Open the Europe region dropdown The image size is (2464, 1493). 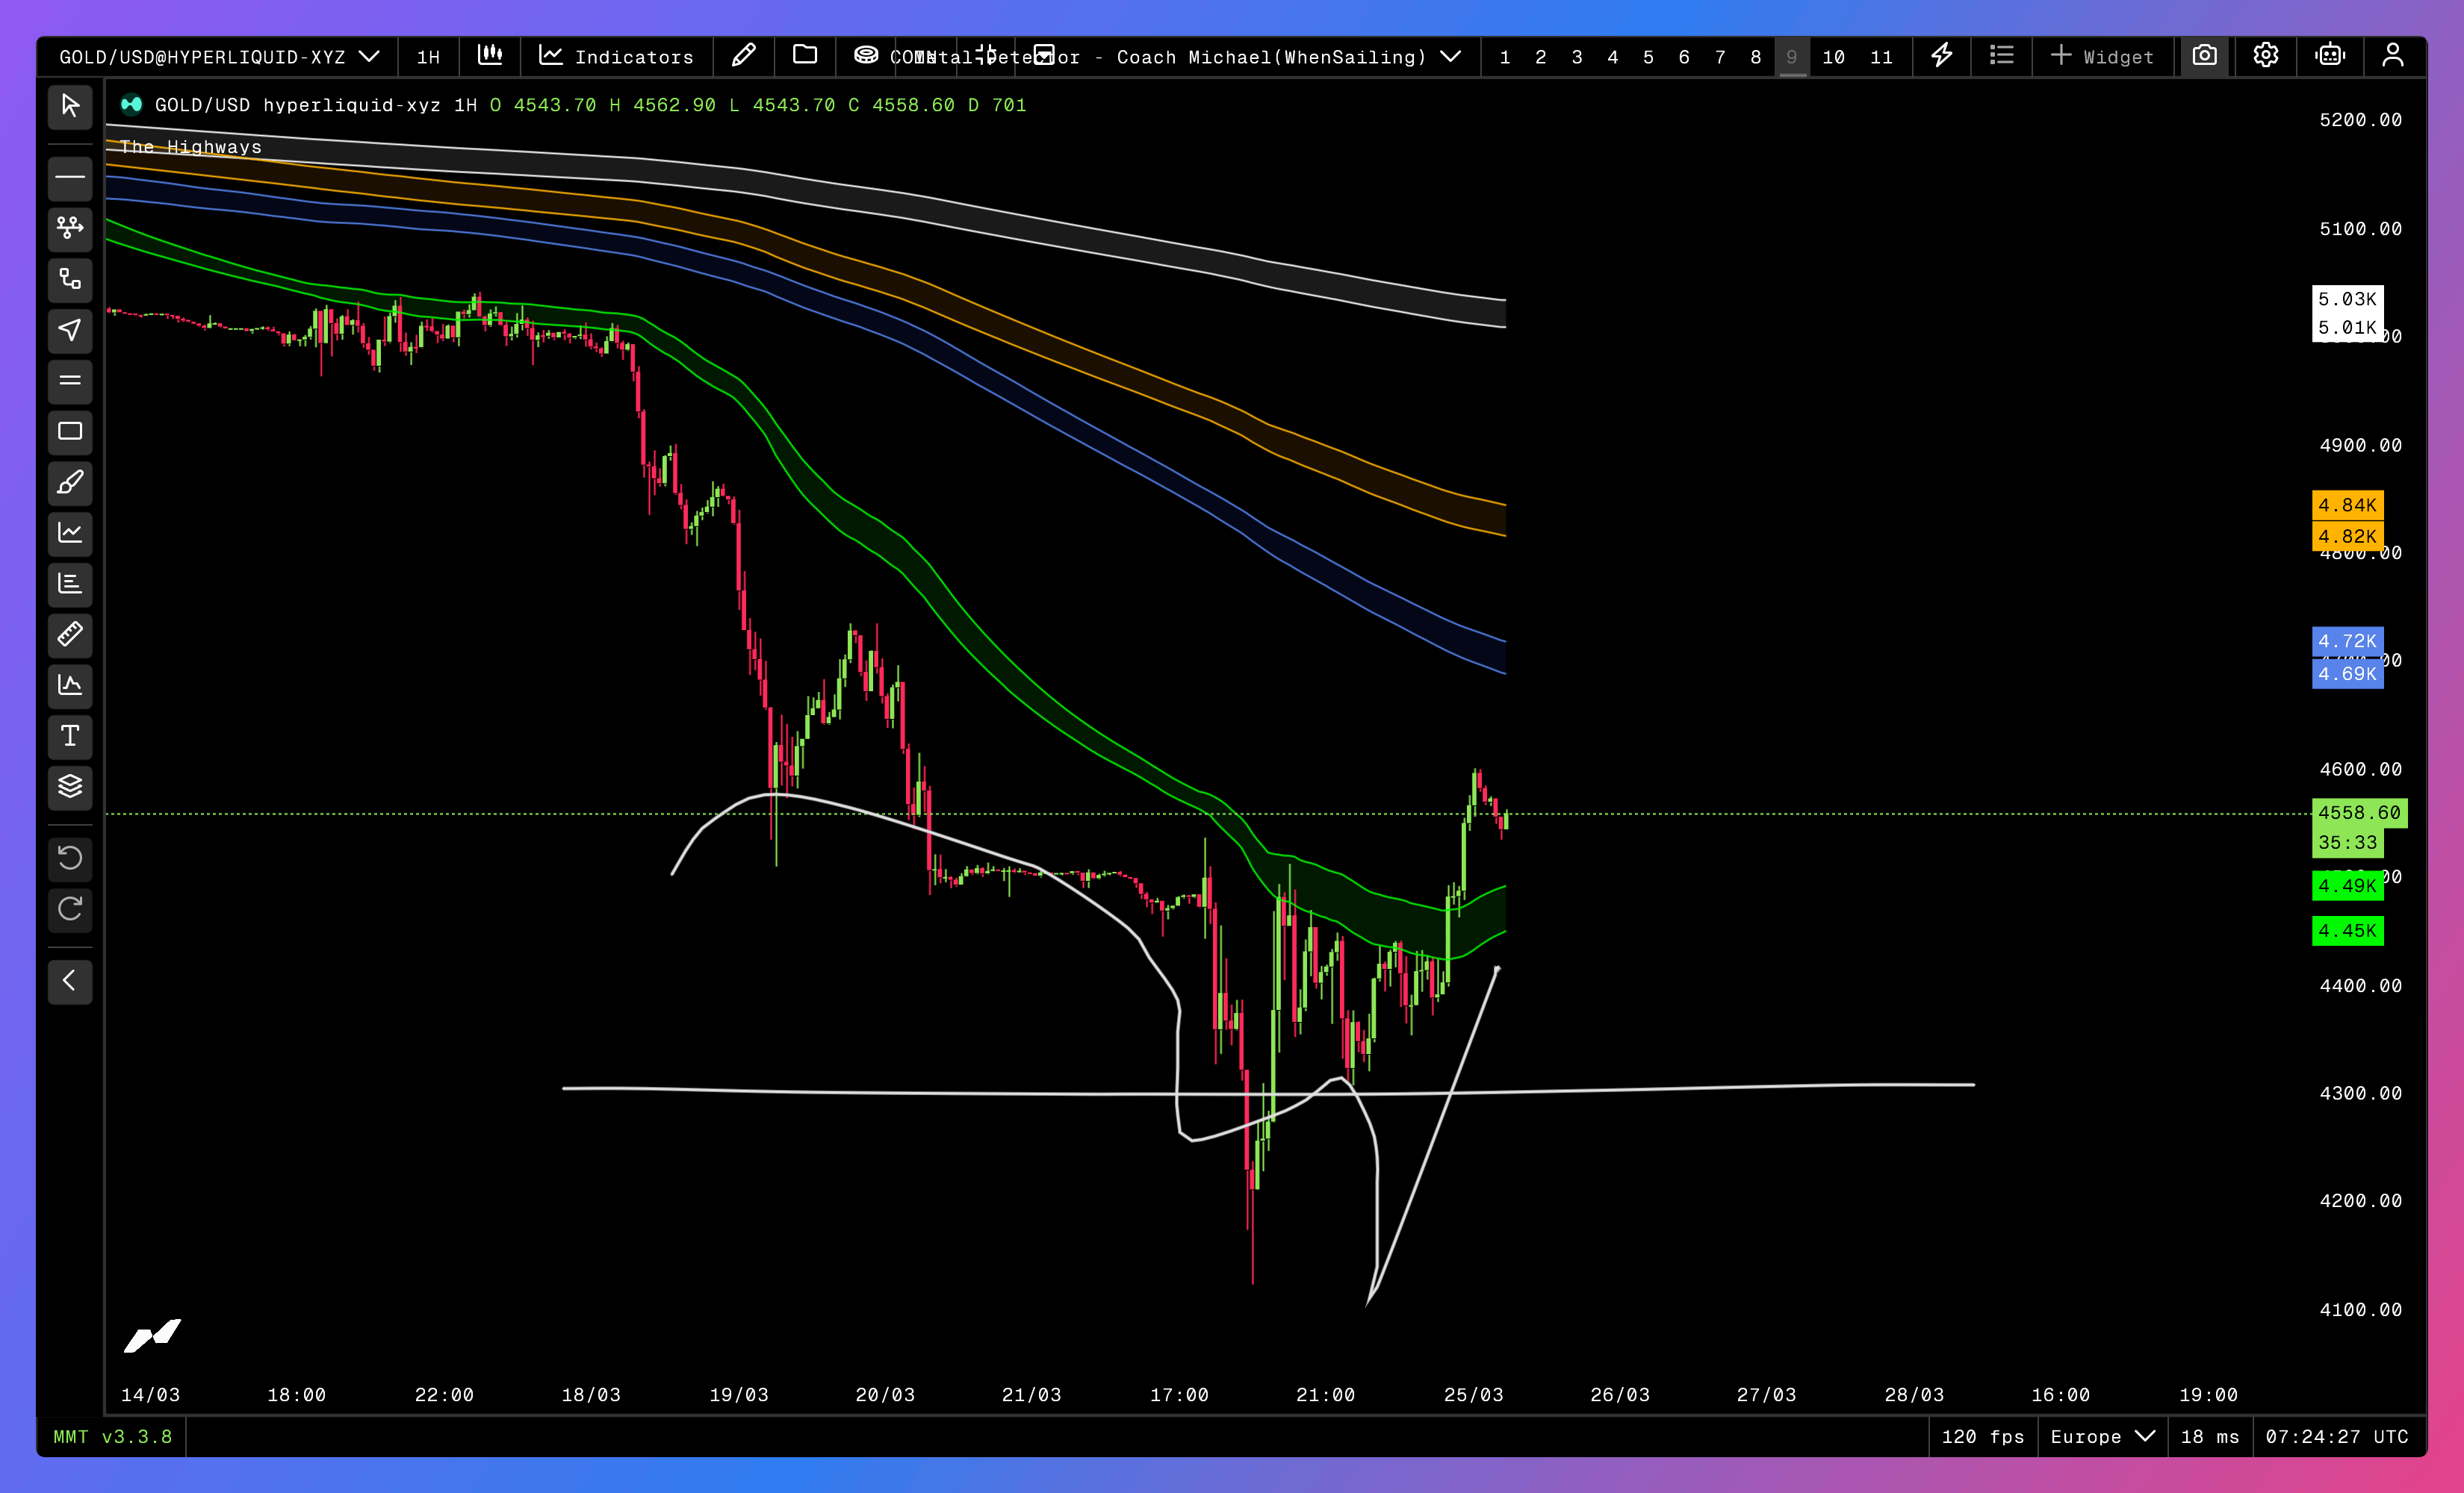pos(2101,1436)
